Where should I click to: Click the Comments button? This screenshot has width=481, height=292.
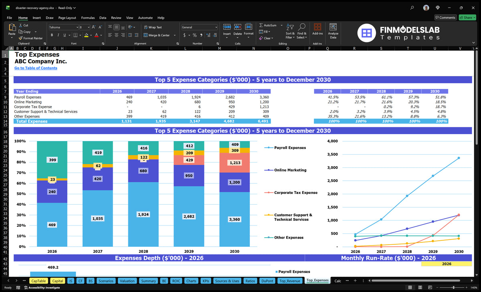pos(445,18)
